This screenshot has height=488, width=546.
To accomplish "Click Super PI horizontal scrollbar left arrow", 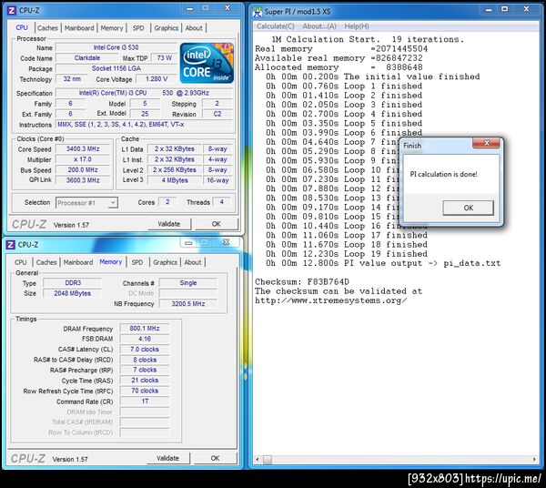I will click(258, 460).
